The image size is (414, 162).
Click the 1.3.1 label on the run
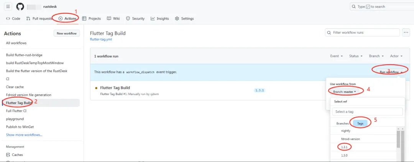pyautogui.click(x=260, y=90)
